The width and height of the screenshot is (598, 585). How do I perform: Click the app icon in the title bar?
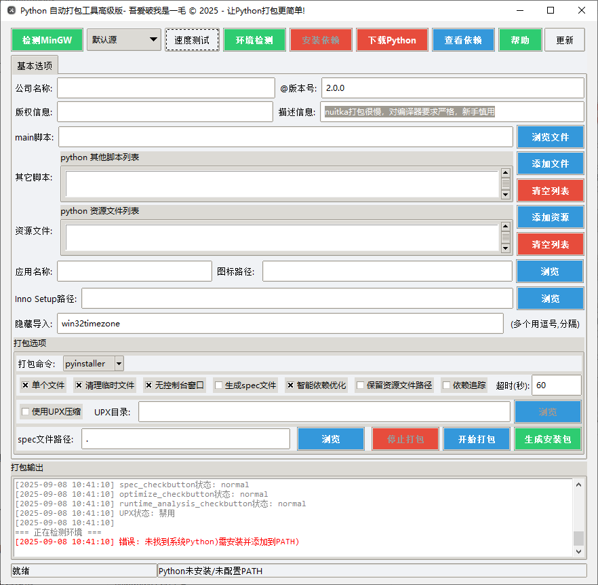click(12, 10)
